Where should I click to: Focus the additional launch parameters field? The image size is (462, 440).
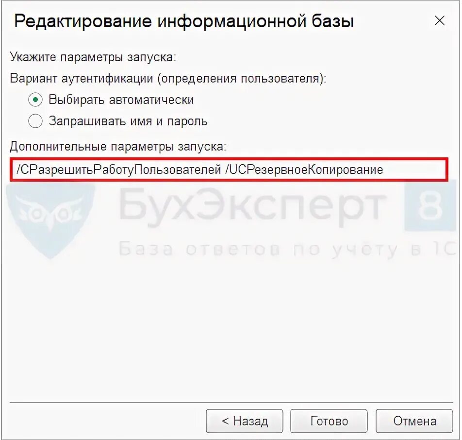[229, 169]
